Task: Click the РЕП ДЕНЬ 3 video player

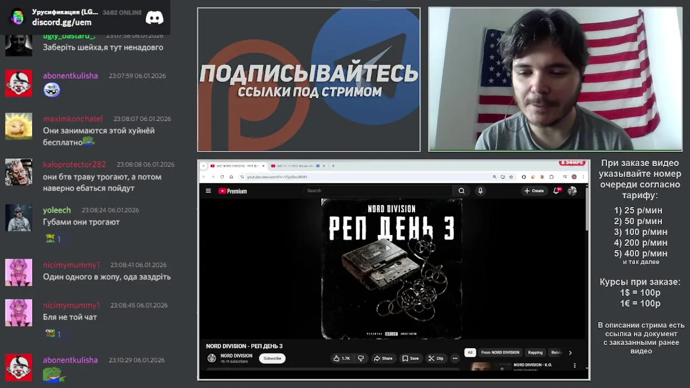Action: pos(392,269)
